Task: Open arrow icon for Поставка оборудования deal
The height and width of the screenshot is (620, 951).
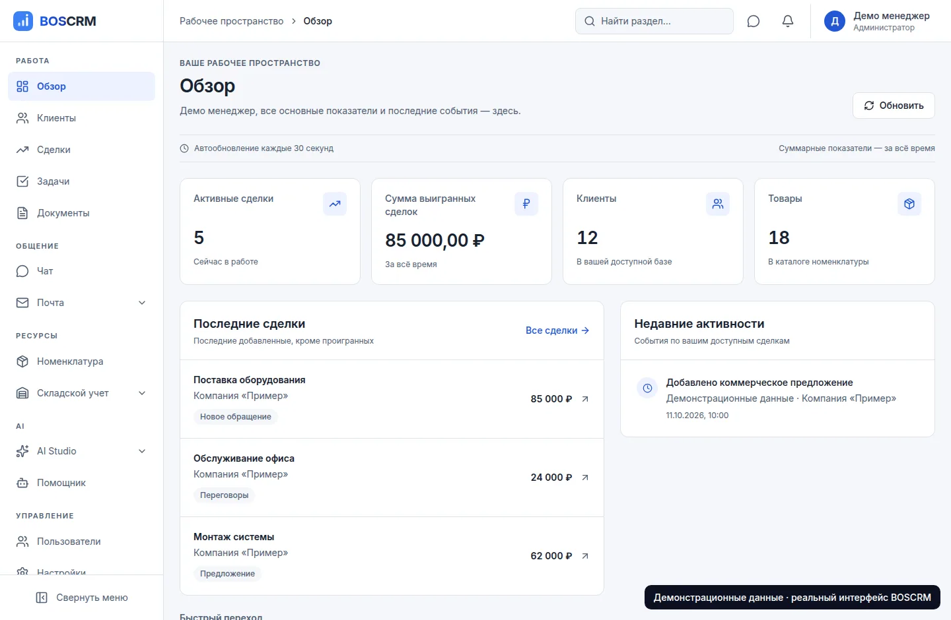Action: pos(585,399)
